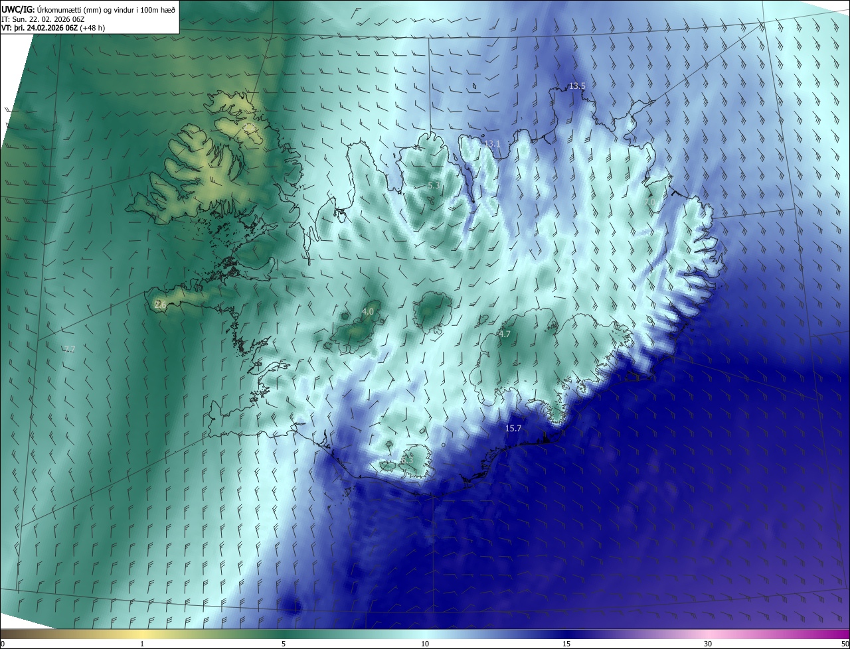850x649 pixels.
Task: Click the UWC/IG title text
Action: coord(88,9)
